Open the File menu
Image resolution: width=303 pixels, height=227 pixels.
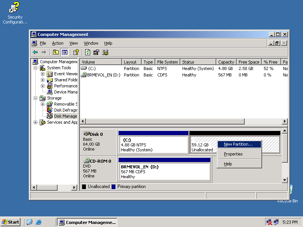tap(43, 43)
